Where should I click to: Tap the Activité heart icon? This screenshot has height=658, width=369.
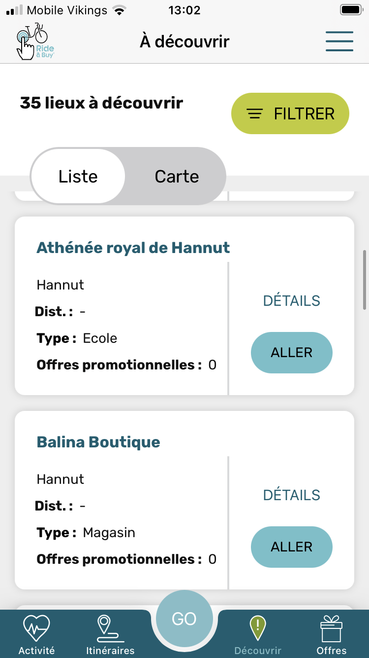tap(36, 628)
